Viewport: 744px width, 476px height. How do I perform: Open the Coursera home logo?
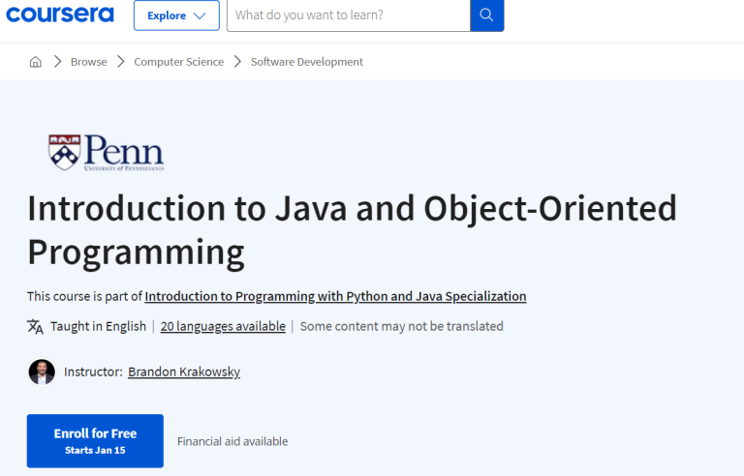pyautogui.click(x=60, y=15)
